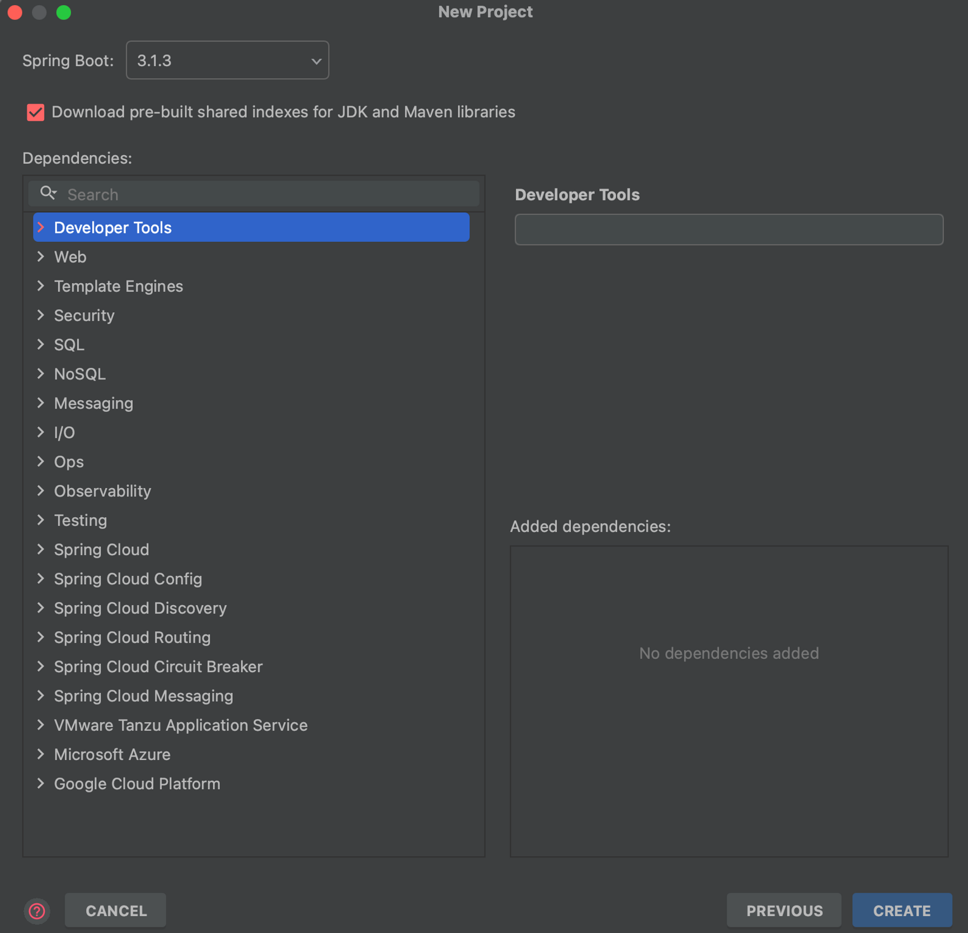Image resolution: width=968 pixels, height=933 pixels.
Task: Expand the Spring Cloud Routing chevron
Action: (x=41, y=637)
